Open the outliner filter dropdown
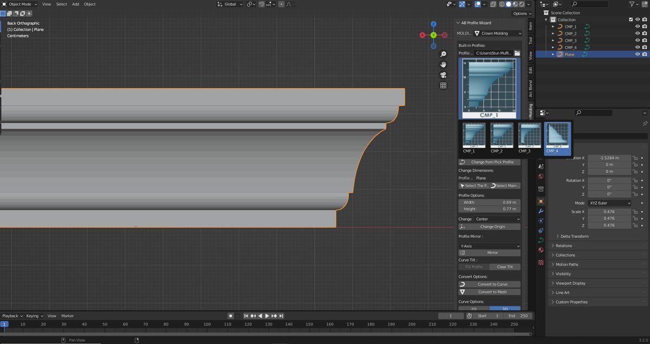The width and height of the screenshot is (650, 344). 633,4
